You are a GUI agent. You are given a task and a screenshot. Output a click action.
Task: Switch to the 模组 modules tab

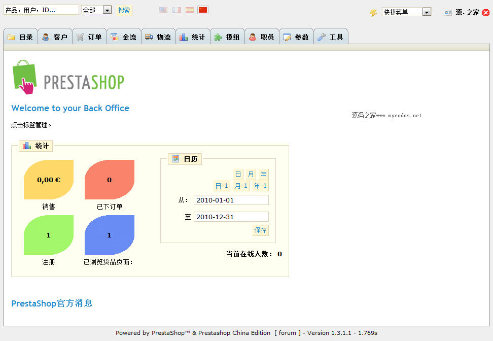(228, 37)
